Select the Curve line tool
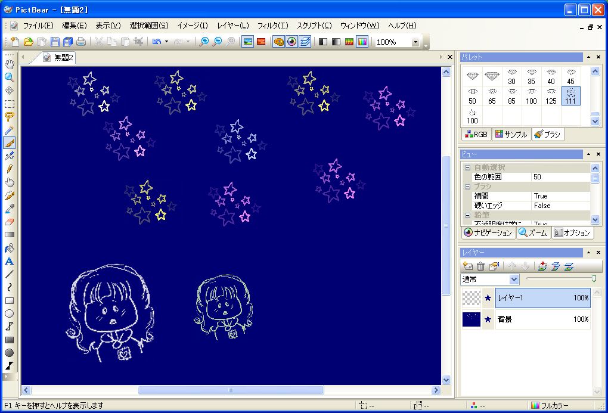 pos(10,287)
